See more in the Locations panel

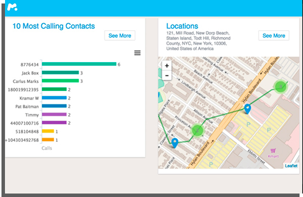[274, 35]
